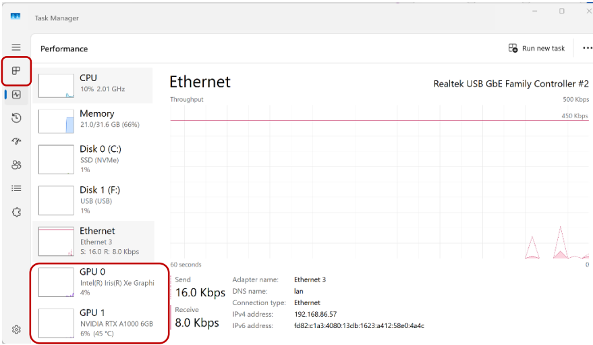
Task: Open Task Manager settings gear
Action: (16, 329)
